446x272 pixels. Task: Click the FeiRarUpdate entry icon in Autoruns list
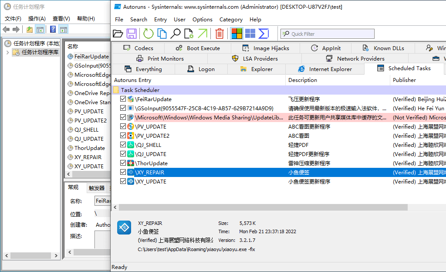click(x=131, y=99)
